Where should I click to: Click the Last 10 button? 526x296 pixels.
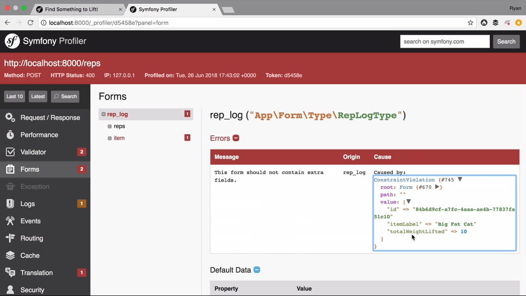click(15, 96)
